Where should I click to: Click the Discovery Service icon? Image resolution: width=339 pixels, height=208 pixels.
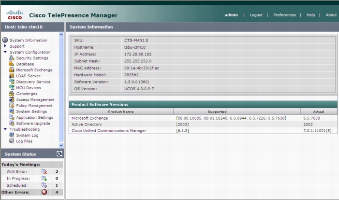coord(12,82)
